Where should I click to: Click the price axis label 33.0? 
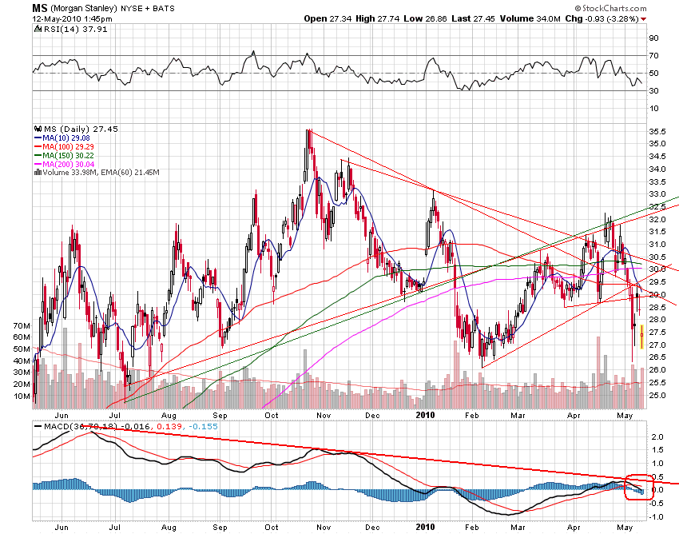point(657,194)
